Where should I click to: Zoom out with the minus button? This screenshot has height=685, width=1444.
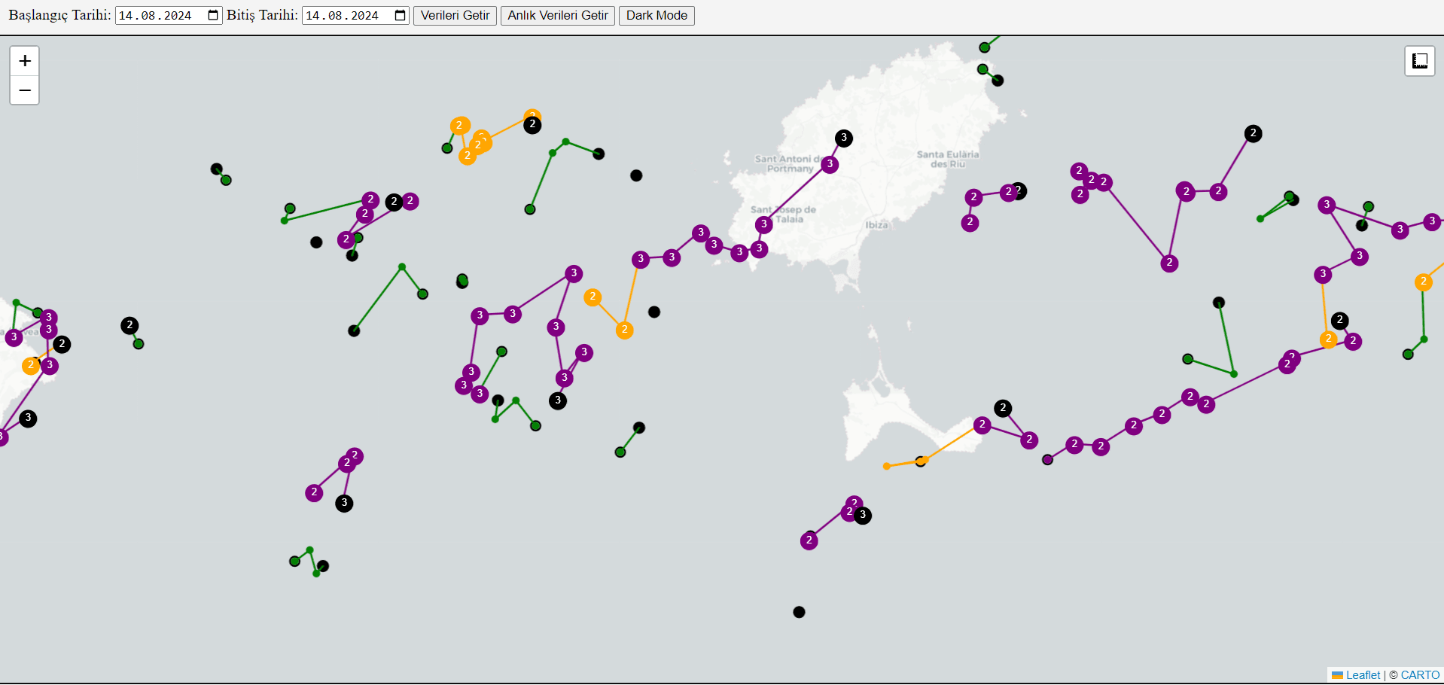point(25,90)
